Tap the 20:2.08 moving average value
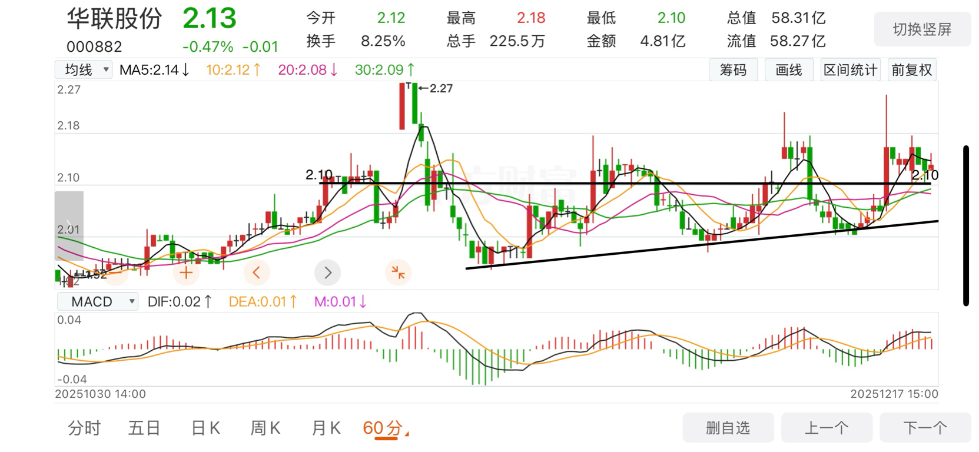The width and height of the screenshot is (979, 452). coord(308,70)
